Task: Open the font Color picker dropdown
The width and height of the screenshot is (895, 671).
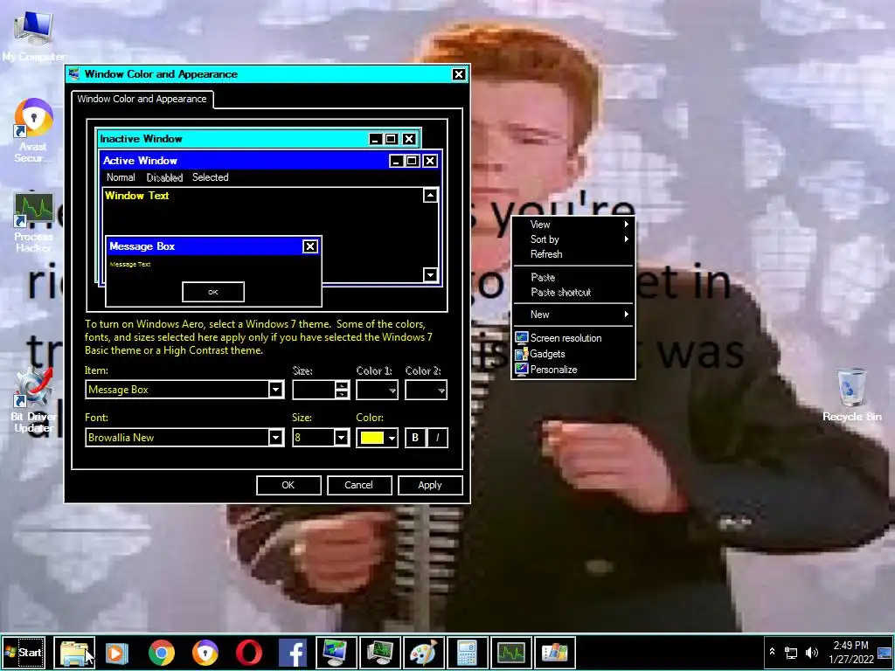Action: [x=392, y=438]
